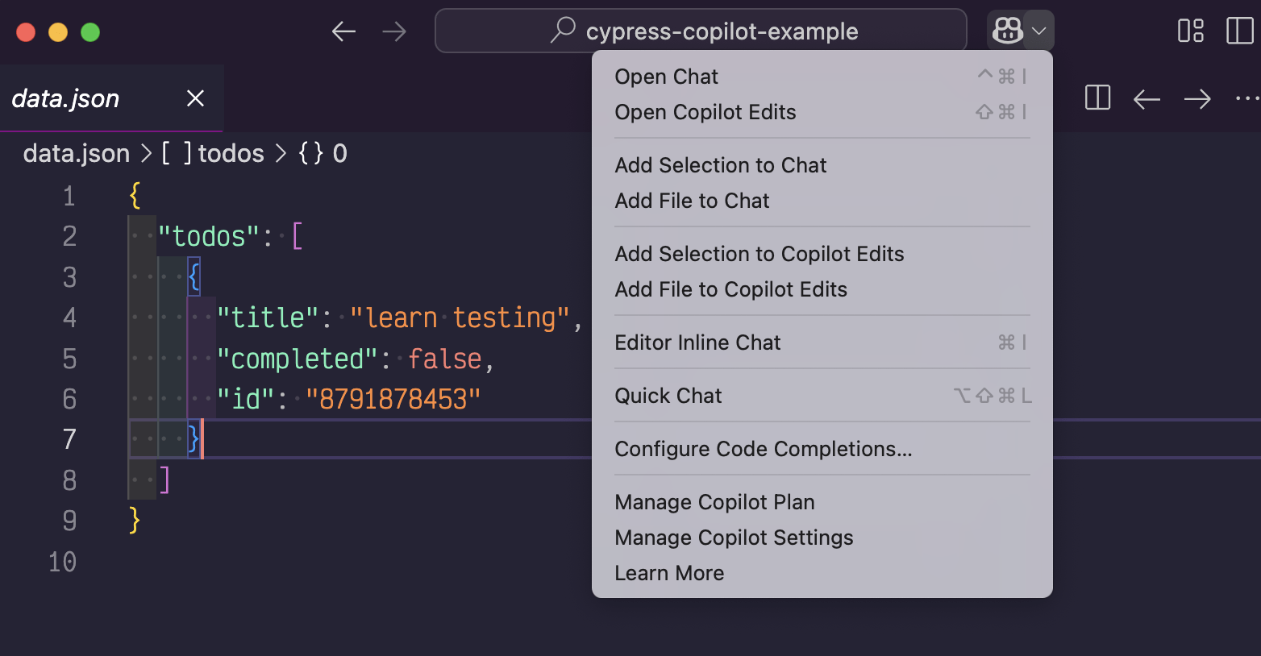Image resolution: width=1261 pixels, height=656 pixels.
Task: Go forward with title bar right arrow
Action: 394,31
